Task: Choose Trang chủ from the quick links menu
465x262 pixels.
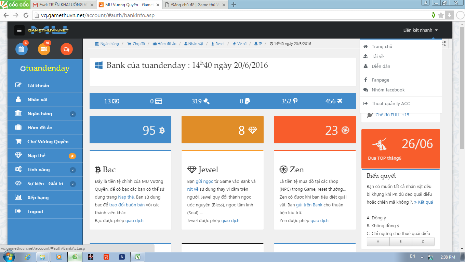Action: 382,46
